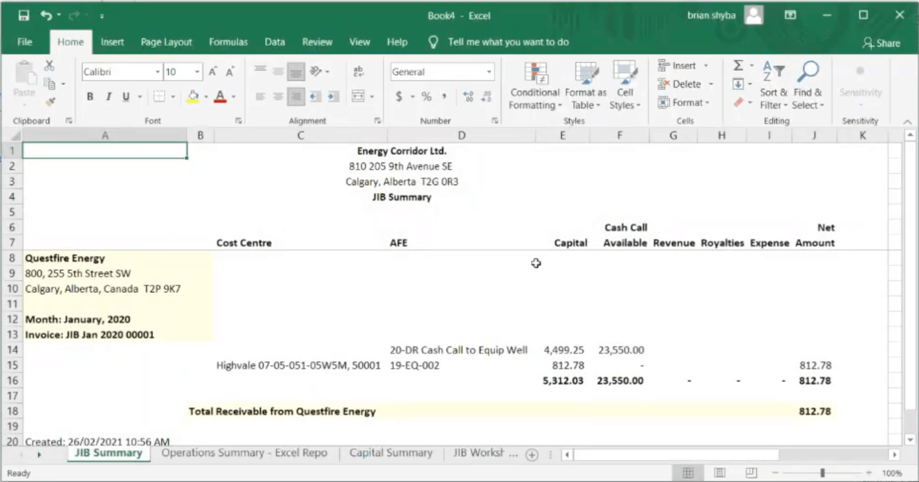Viewport: 919px width, 482px height.
Task: Open the Capital Summary sheet tab
Action: (x=391, y=452)
